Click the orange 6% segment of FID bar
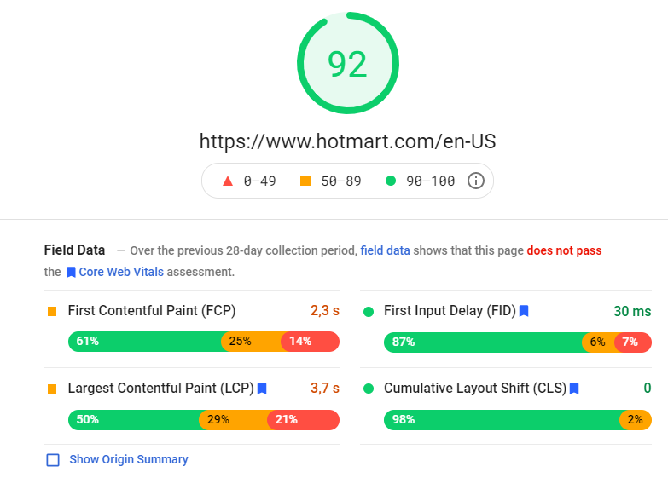 click(597, 342)
